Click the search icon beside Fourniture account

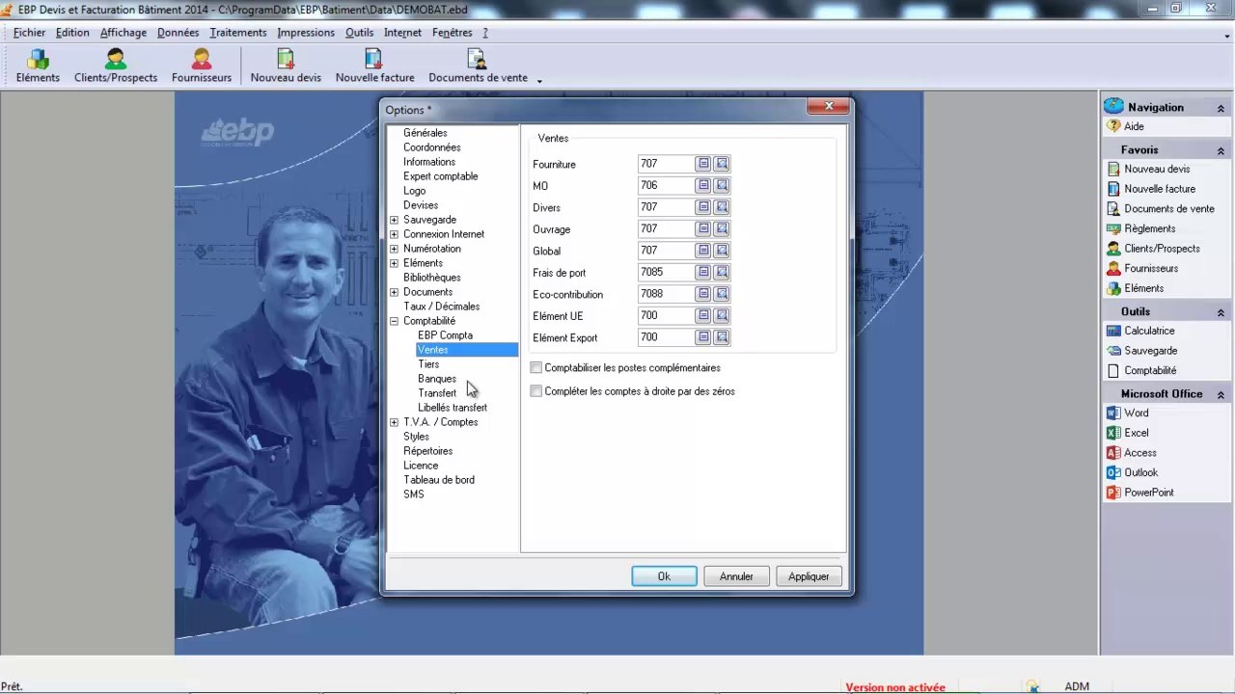tap(722, 164)
